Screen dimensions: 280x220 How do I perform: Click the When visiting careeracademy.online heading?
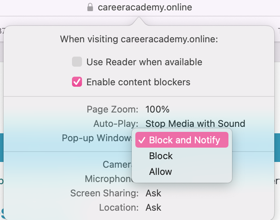coord(139,39)
